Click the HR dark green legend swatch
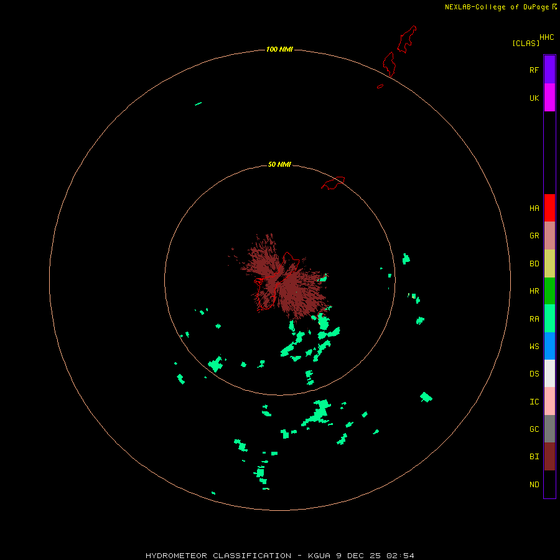Image resolution: width=560 pixels, height=560 pixels. click(x=549, y=291)
